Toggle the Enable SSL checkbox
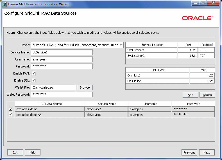 [34, 80]
